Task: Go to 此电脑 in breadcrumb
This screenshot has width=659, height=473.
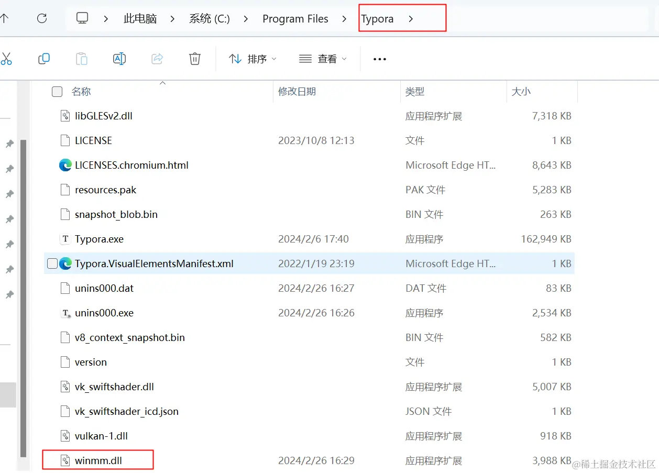Action: point(140,19)
